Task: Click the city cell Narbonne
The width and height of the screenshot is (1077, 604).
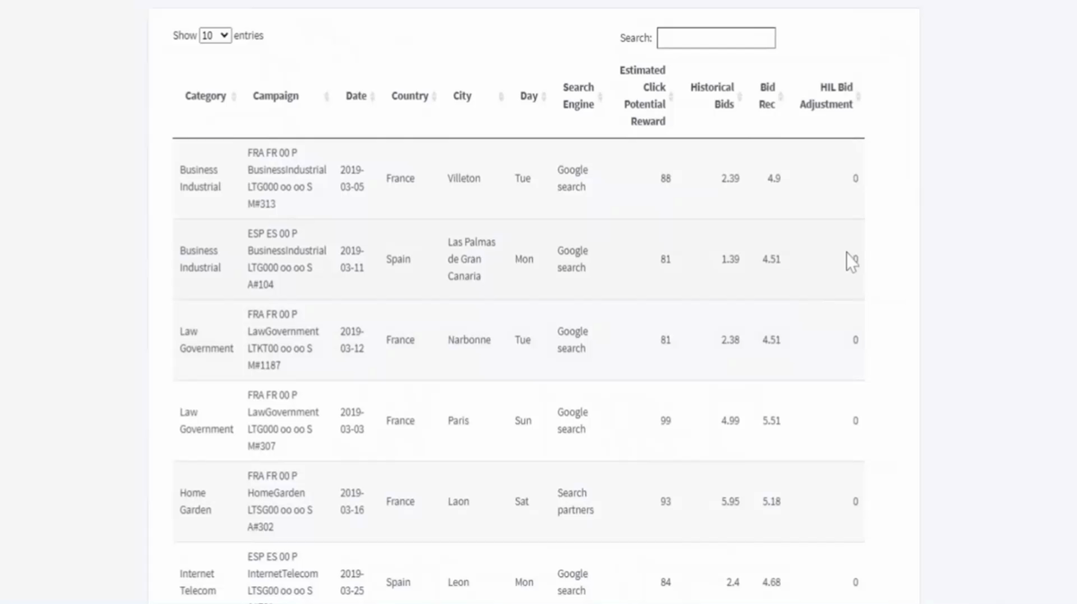Action: [x=469, y=340]
